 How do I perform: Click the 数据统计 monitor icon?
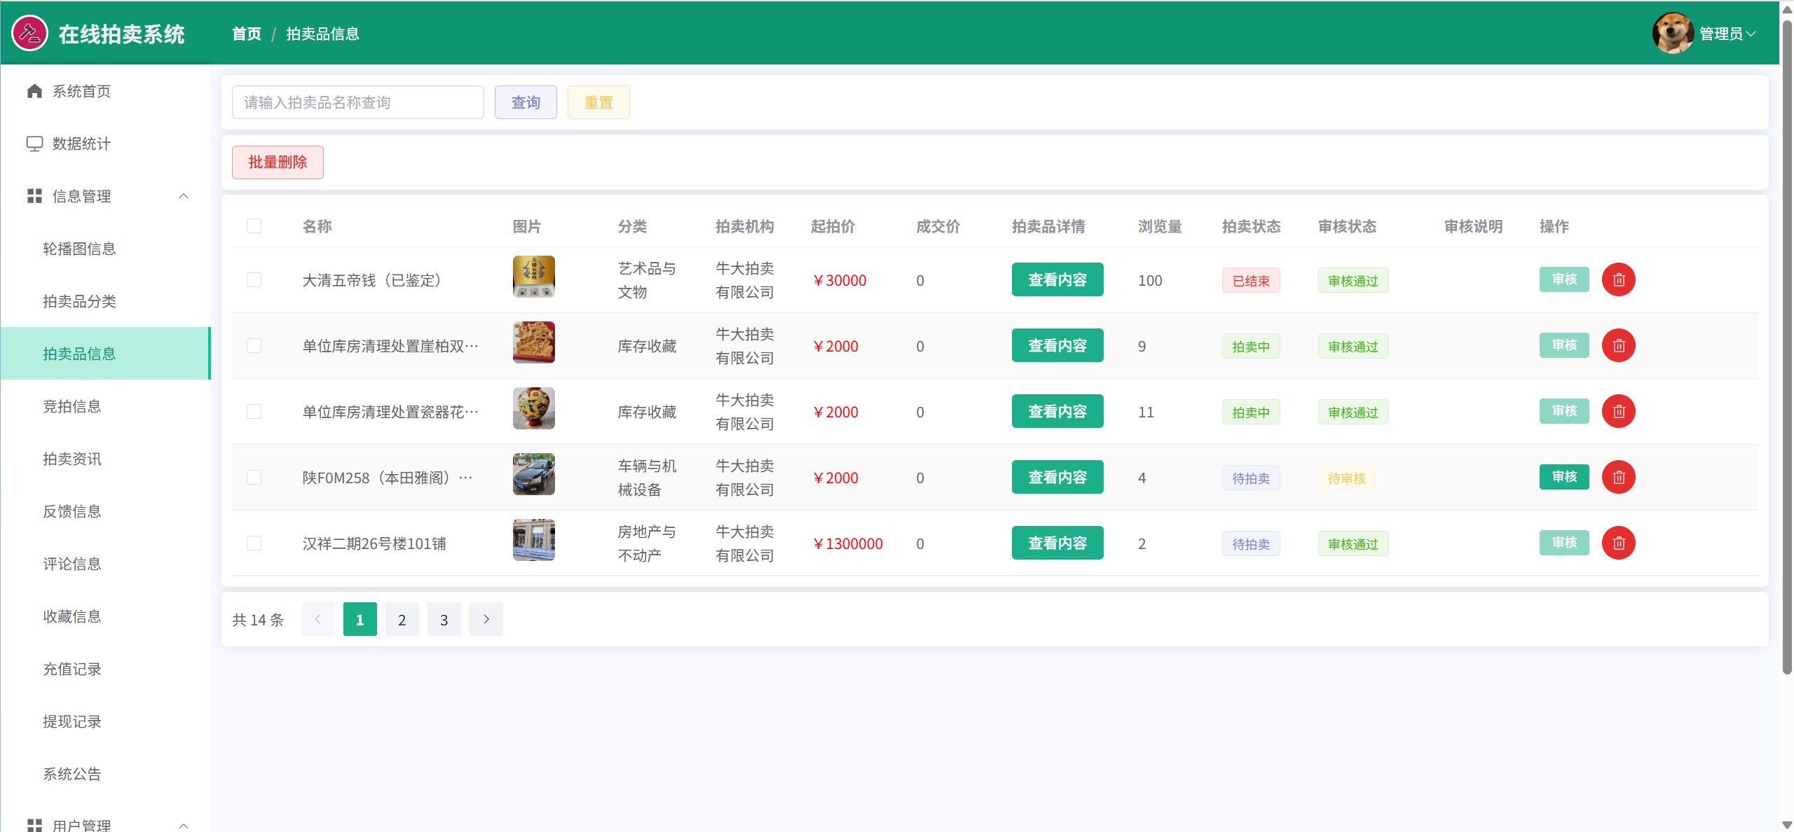point(34,144)
